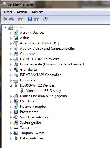Viewport: 110px width, 148px height.
Task: Select the Systemgeräte label
Action: 31,122
